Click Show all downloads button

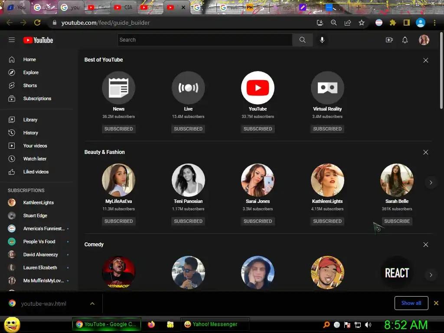click(x=411, y=303)
